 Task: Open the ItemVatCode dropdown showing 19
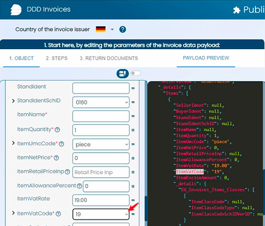coord(101,214)
